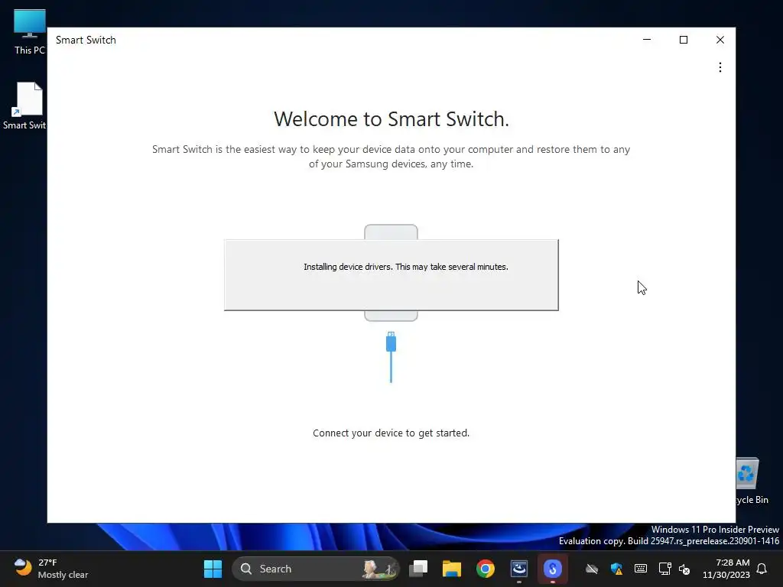Open the touch keyboard tray icon
This screenshot has height=587, width=783.
(641, 569)
